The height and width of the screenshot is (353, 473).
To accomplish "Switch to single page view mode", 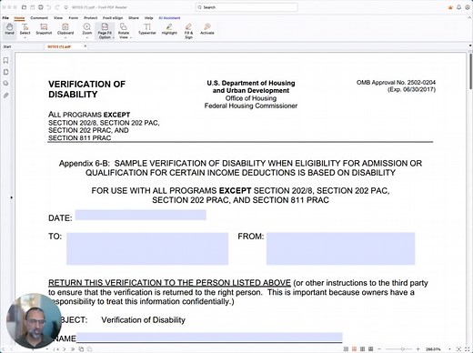I will [346, 349].
